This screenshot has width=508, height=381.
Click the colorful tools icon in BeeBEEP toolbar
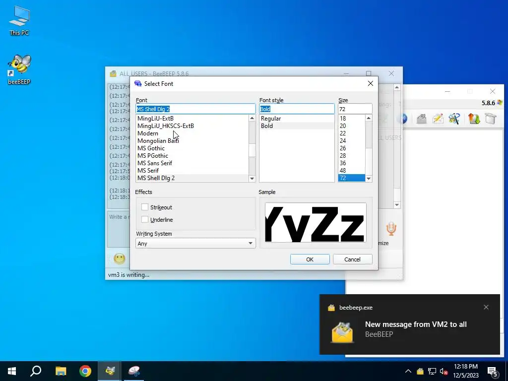point(454,119)
